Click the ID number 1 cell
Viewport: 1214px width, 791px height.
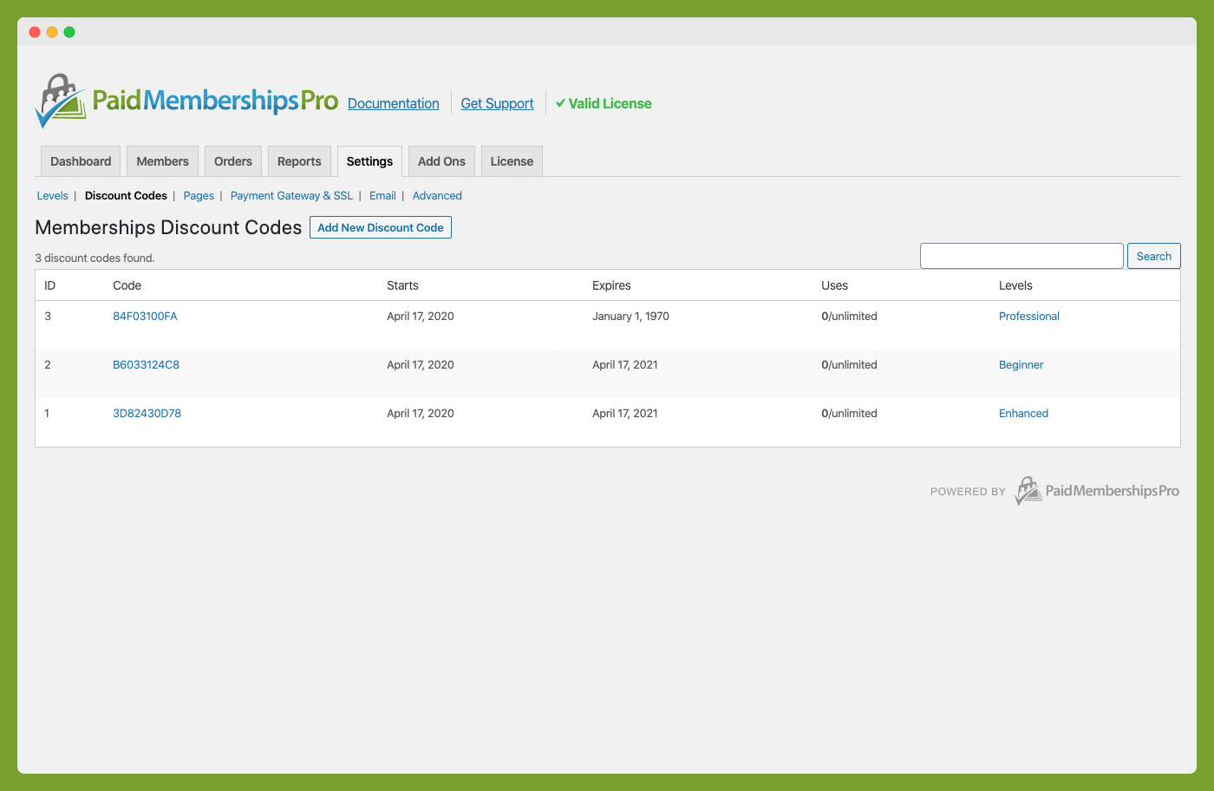pyautogui.click(x=47, y=414)
